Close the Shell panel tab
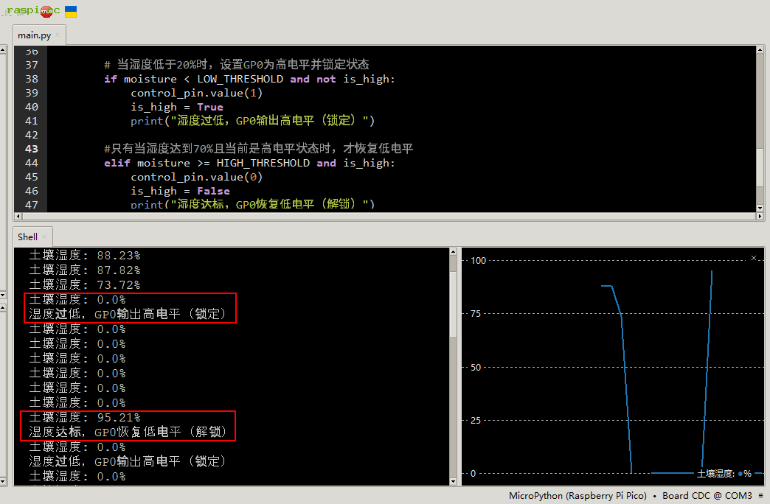 click(x=44, y=237)
